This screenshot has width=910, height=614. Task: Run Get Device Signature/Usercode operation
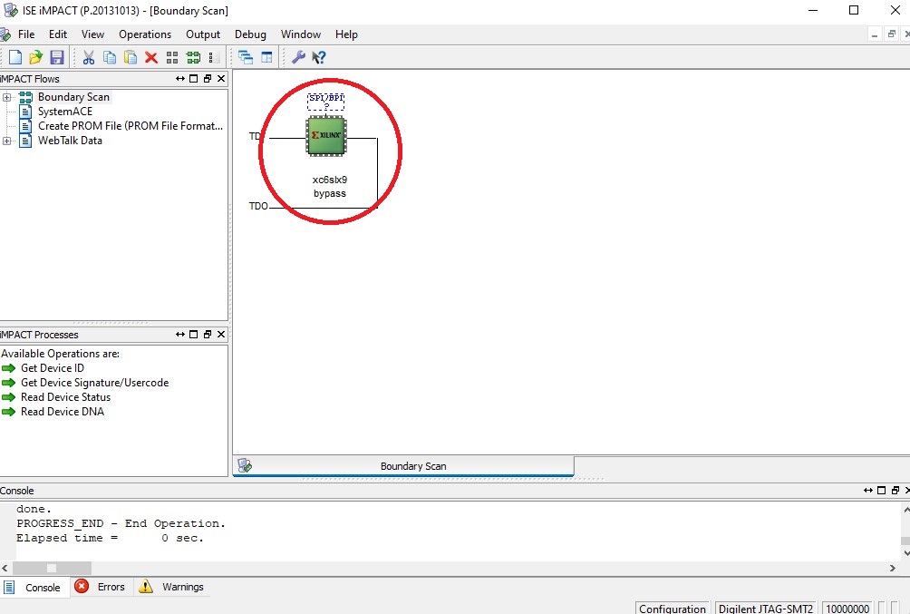coord(94,382)
